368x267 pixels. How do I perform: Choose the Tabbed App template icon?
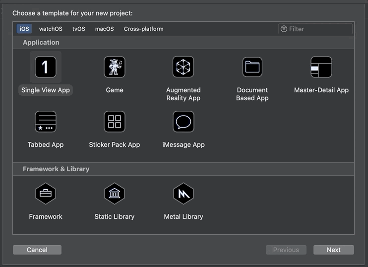[x=46, y=122]
